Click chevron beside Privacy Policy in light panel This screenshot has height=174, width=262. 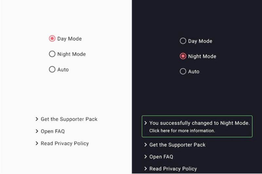tap(37, 144)
